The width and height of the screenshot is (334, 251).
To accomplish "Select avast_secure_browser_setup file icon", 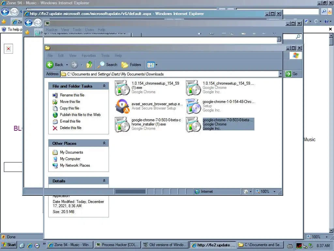I will (122, 106).
